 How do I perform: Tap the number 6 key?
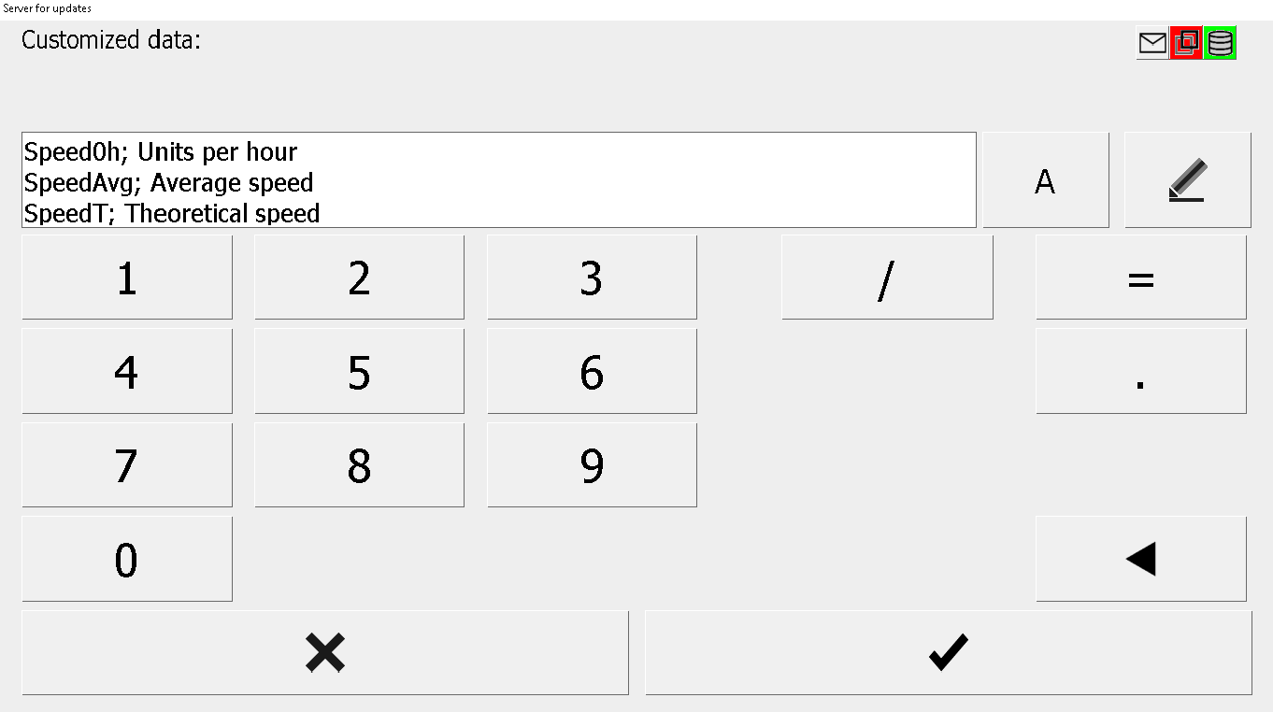(x=592, y=371)
